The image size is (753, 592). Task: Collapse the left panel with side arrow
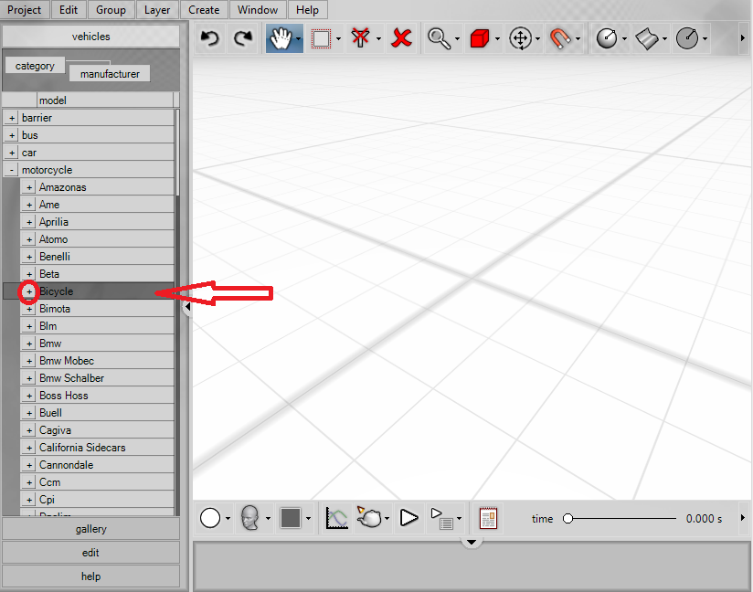tap(187, 306)
